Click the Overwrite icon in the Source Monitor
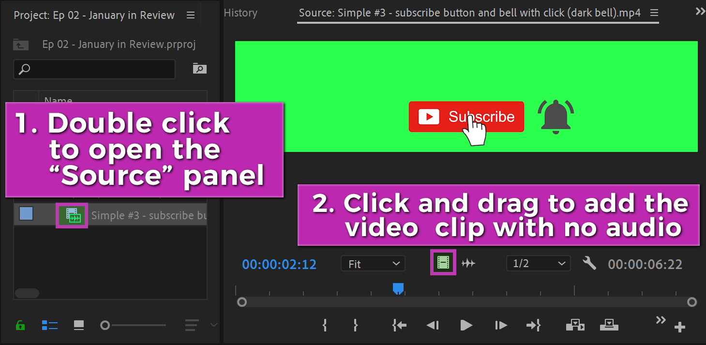 pyautogui.click(x=609, y=325)
